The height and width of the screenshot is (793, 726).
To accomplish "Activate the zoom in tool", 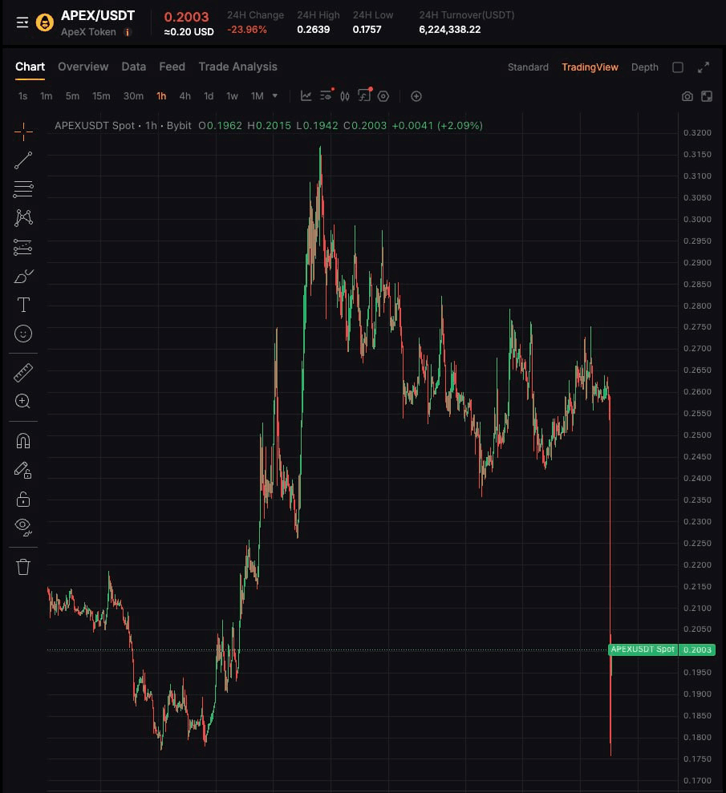I will [22, 401].
